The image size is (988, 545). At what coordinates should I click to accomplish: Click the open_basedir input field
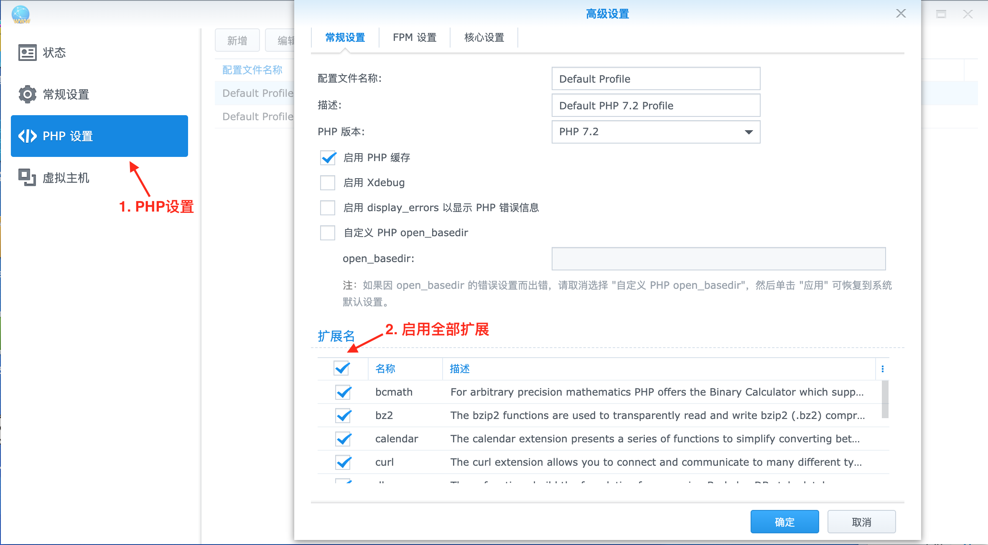(718, 259)
